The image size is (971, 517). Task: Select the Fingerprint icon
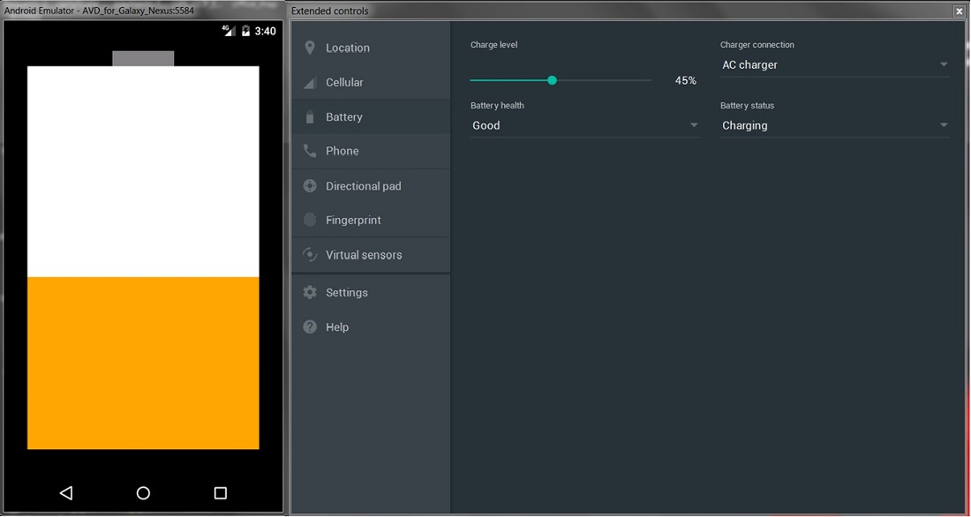pyautogui.click(x=310, y=220)
